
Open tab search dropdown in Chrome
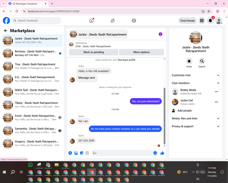[x=4, y=4]
